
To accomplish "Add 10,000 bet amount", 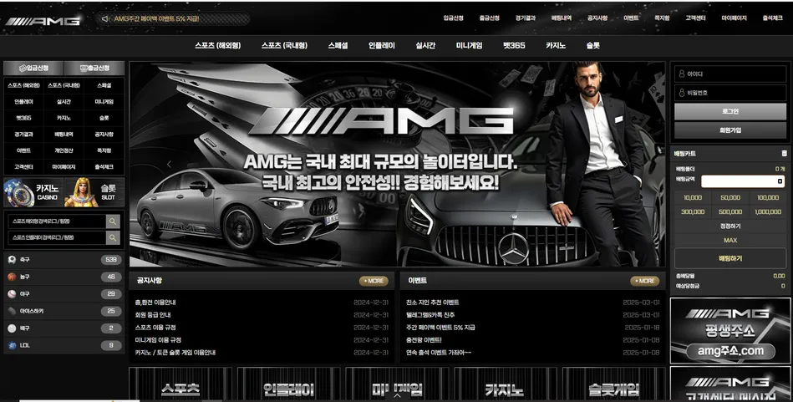I will tap(693, 198).
